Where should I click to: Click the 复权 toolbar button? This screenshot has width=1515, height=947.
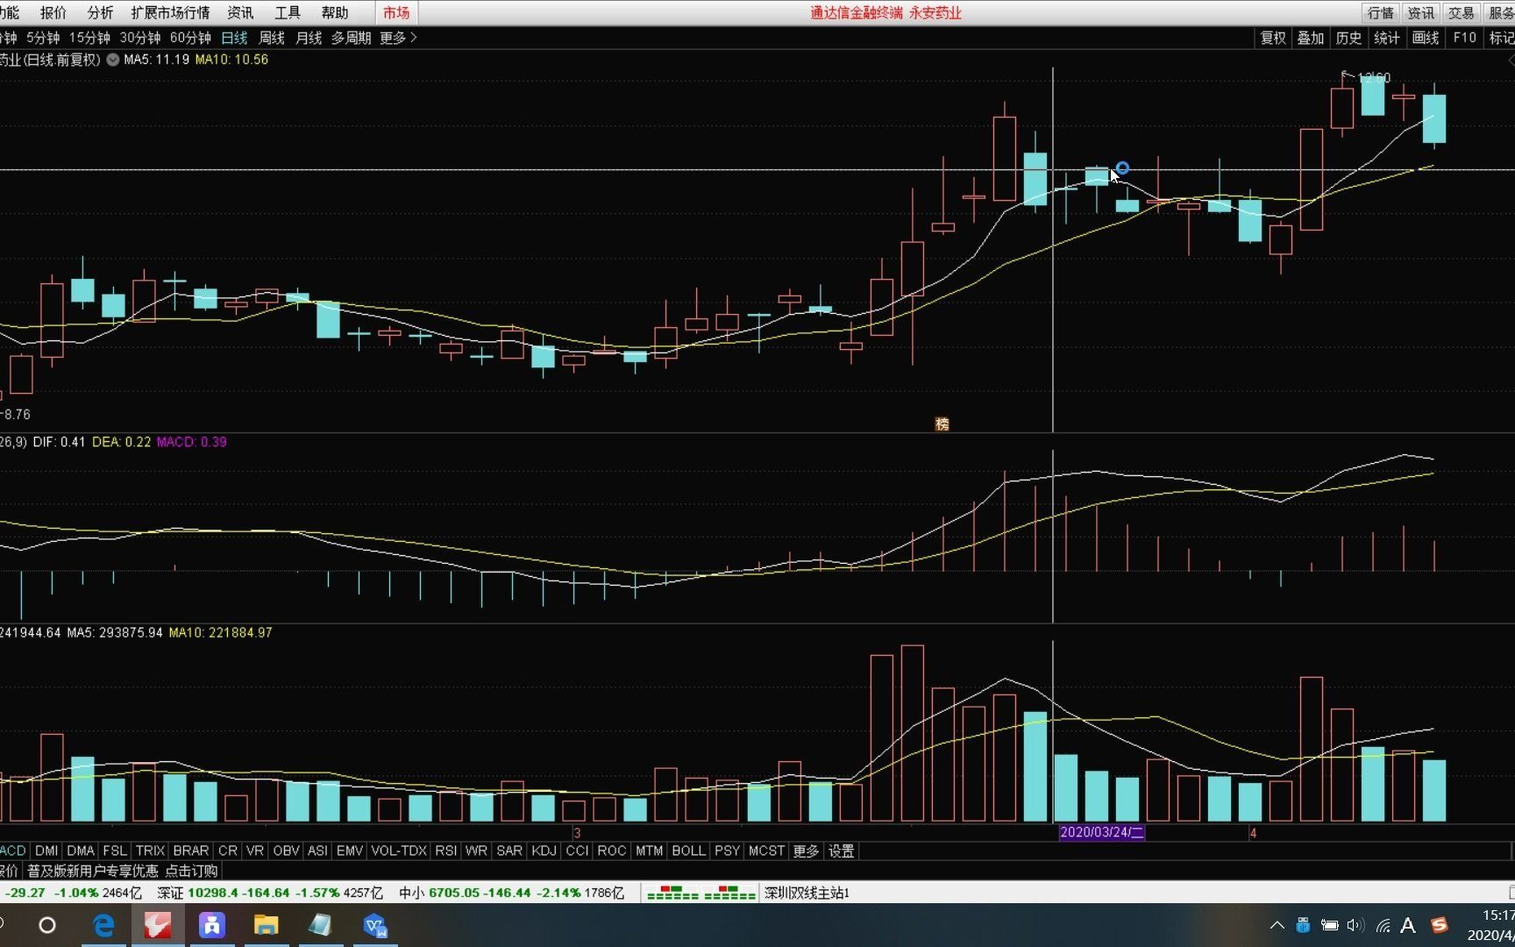1273,38
